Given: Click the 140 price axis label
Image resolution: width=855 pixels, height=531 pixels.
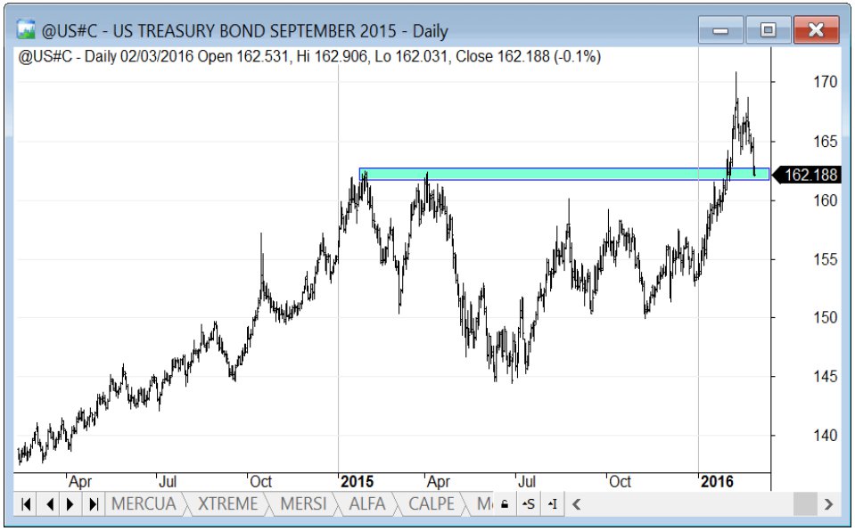Looking at the screenshot, I should (x=825, y=435).
